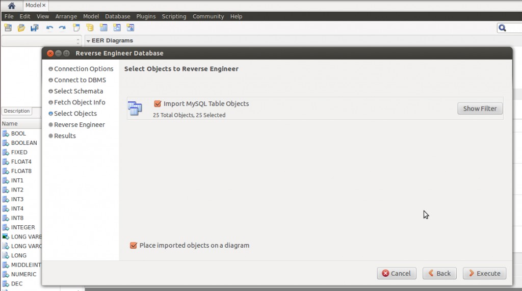
Task: Click the add table toolbar icon
Action: (103, 28)
